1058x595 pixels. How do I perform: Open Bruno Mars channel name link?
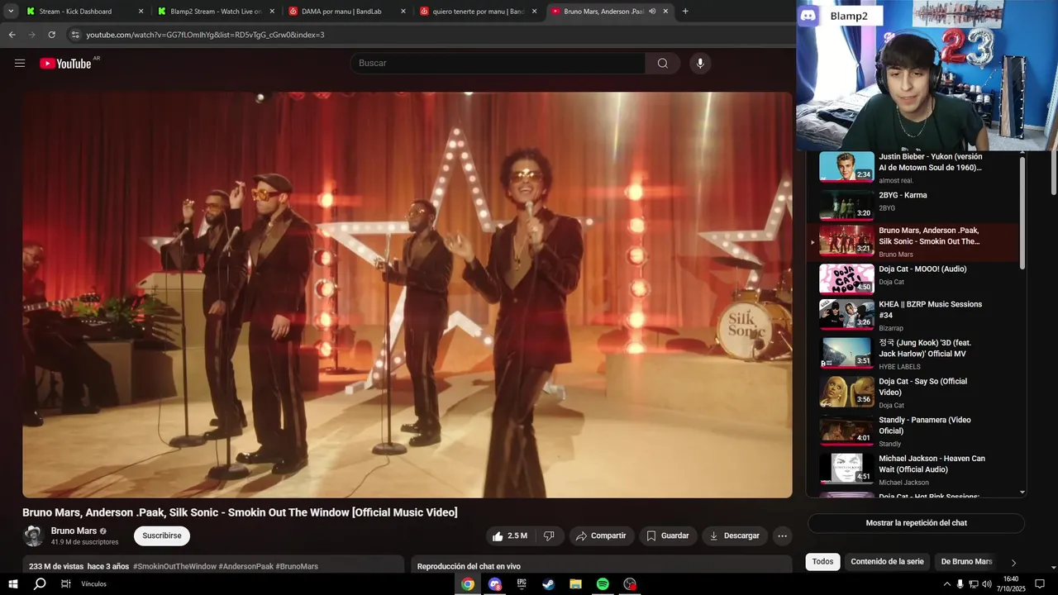(x=74, y=531)
